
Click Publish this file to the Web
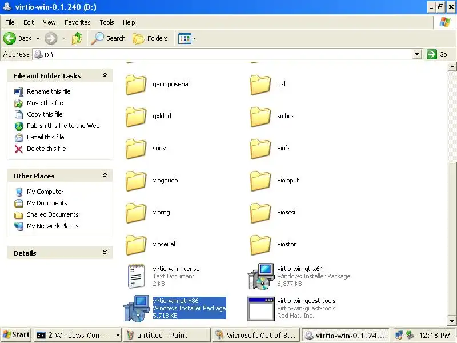click(63, 126)
